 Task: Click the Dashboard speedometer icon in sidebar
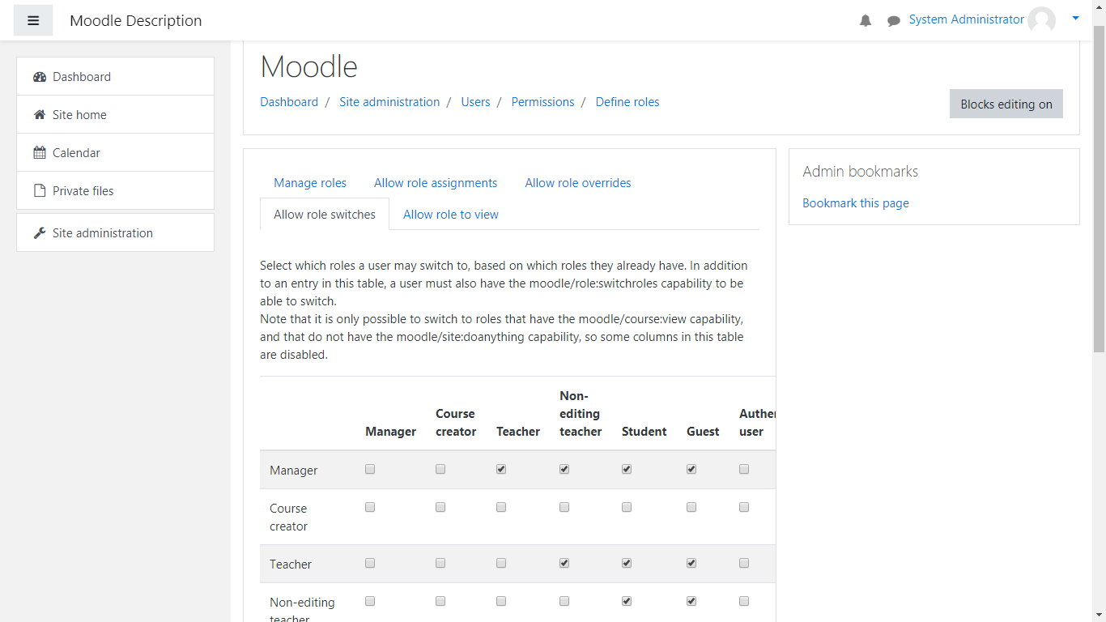40,77
